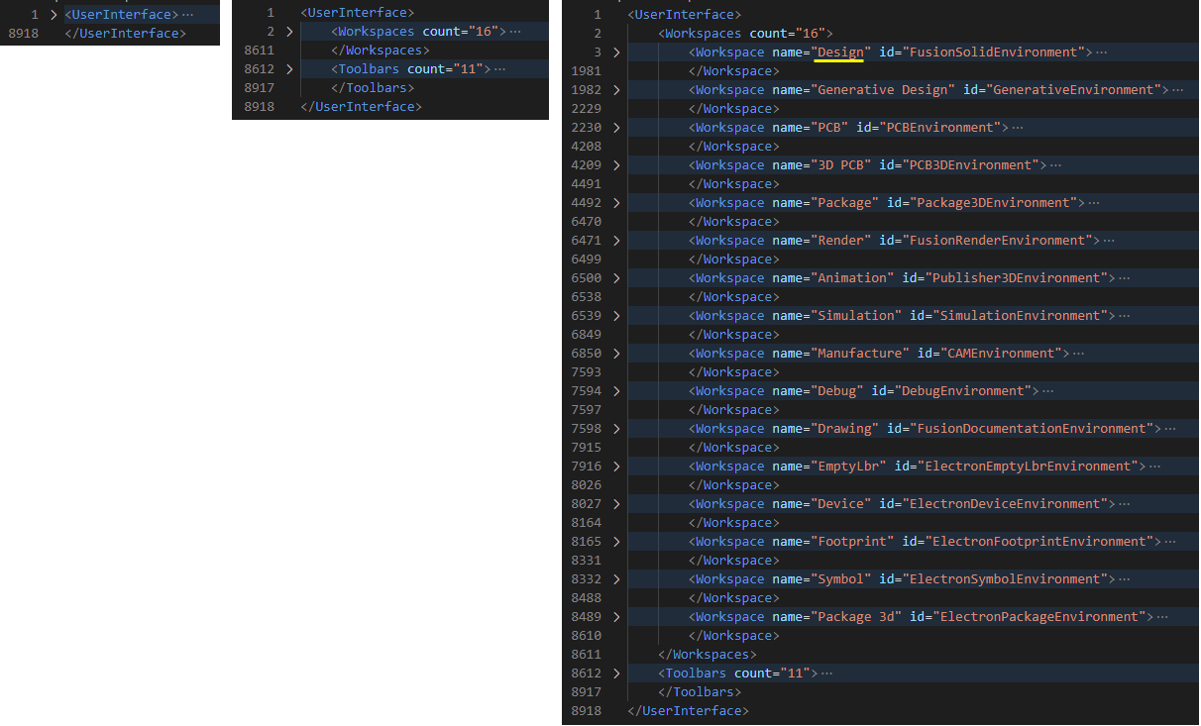
Task: Select line number 4208 in the gutter
Action: click(x=587, y=147)
